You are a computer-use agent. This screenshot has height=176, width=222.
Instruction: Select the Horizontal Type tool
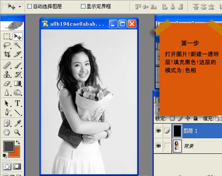coord(18,103)
